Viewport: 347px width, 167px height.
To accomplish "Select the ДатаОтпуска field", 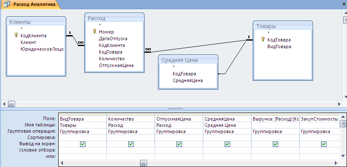I will (x=113, y=39).
